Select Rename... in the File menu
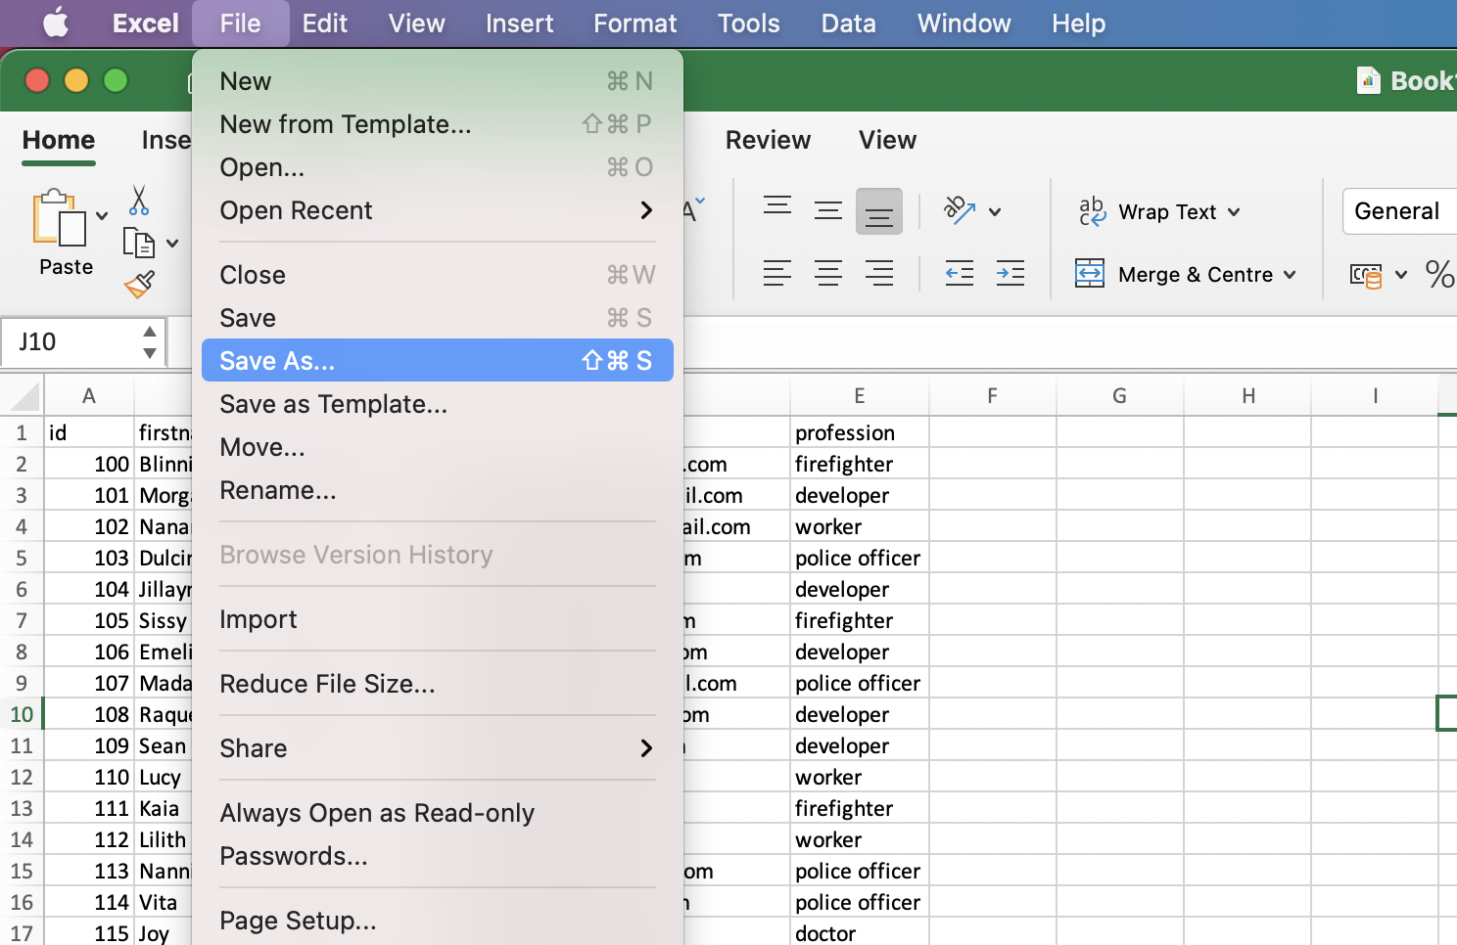This screenshot has width=1457, height=945. (438, 490)
